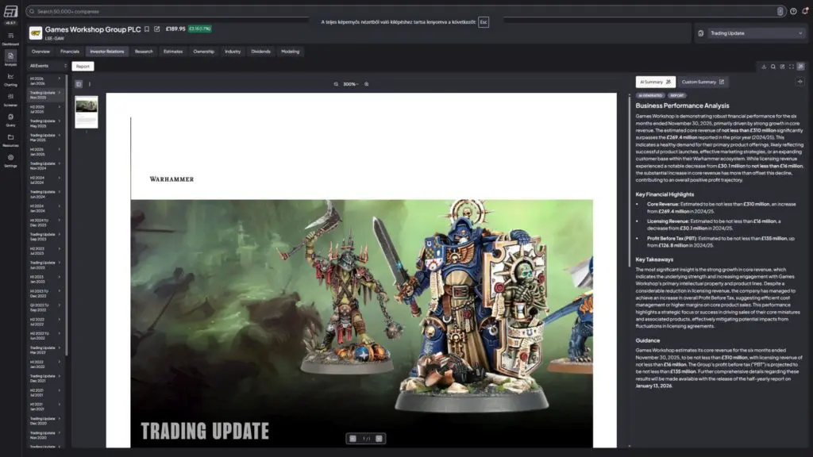Select the Report button
The width and height of the screenshot is (813, 457).
point(83,67)
